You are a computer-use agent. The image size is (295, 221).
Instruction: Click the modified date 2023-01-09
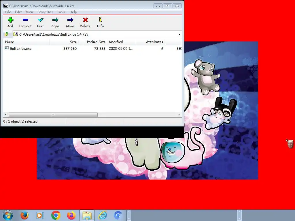pos(121,48)
